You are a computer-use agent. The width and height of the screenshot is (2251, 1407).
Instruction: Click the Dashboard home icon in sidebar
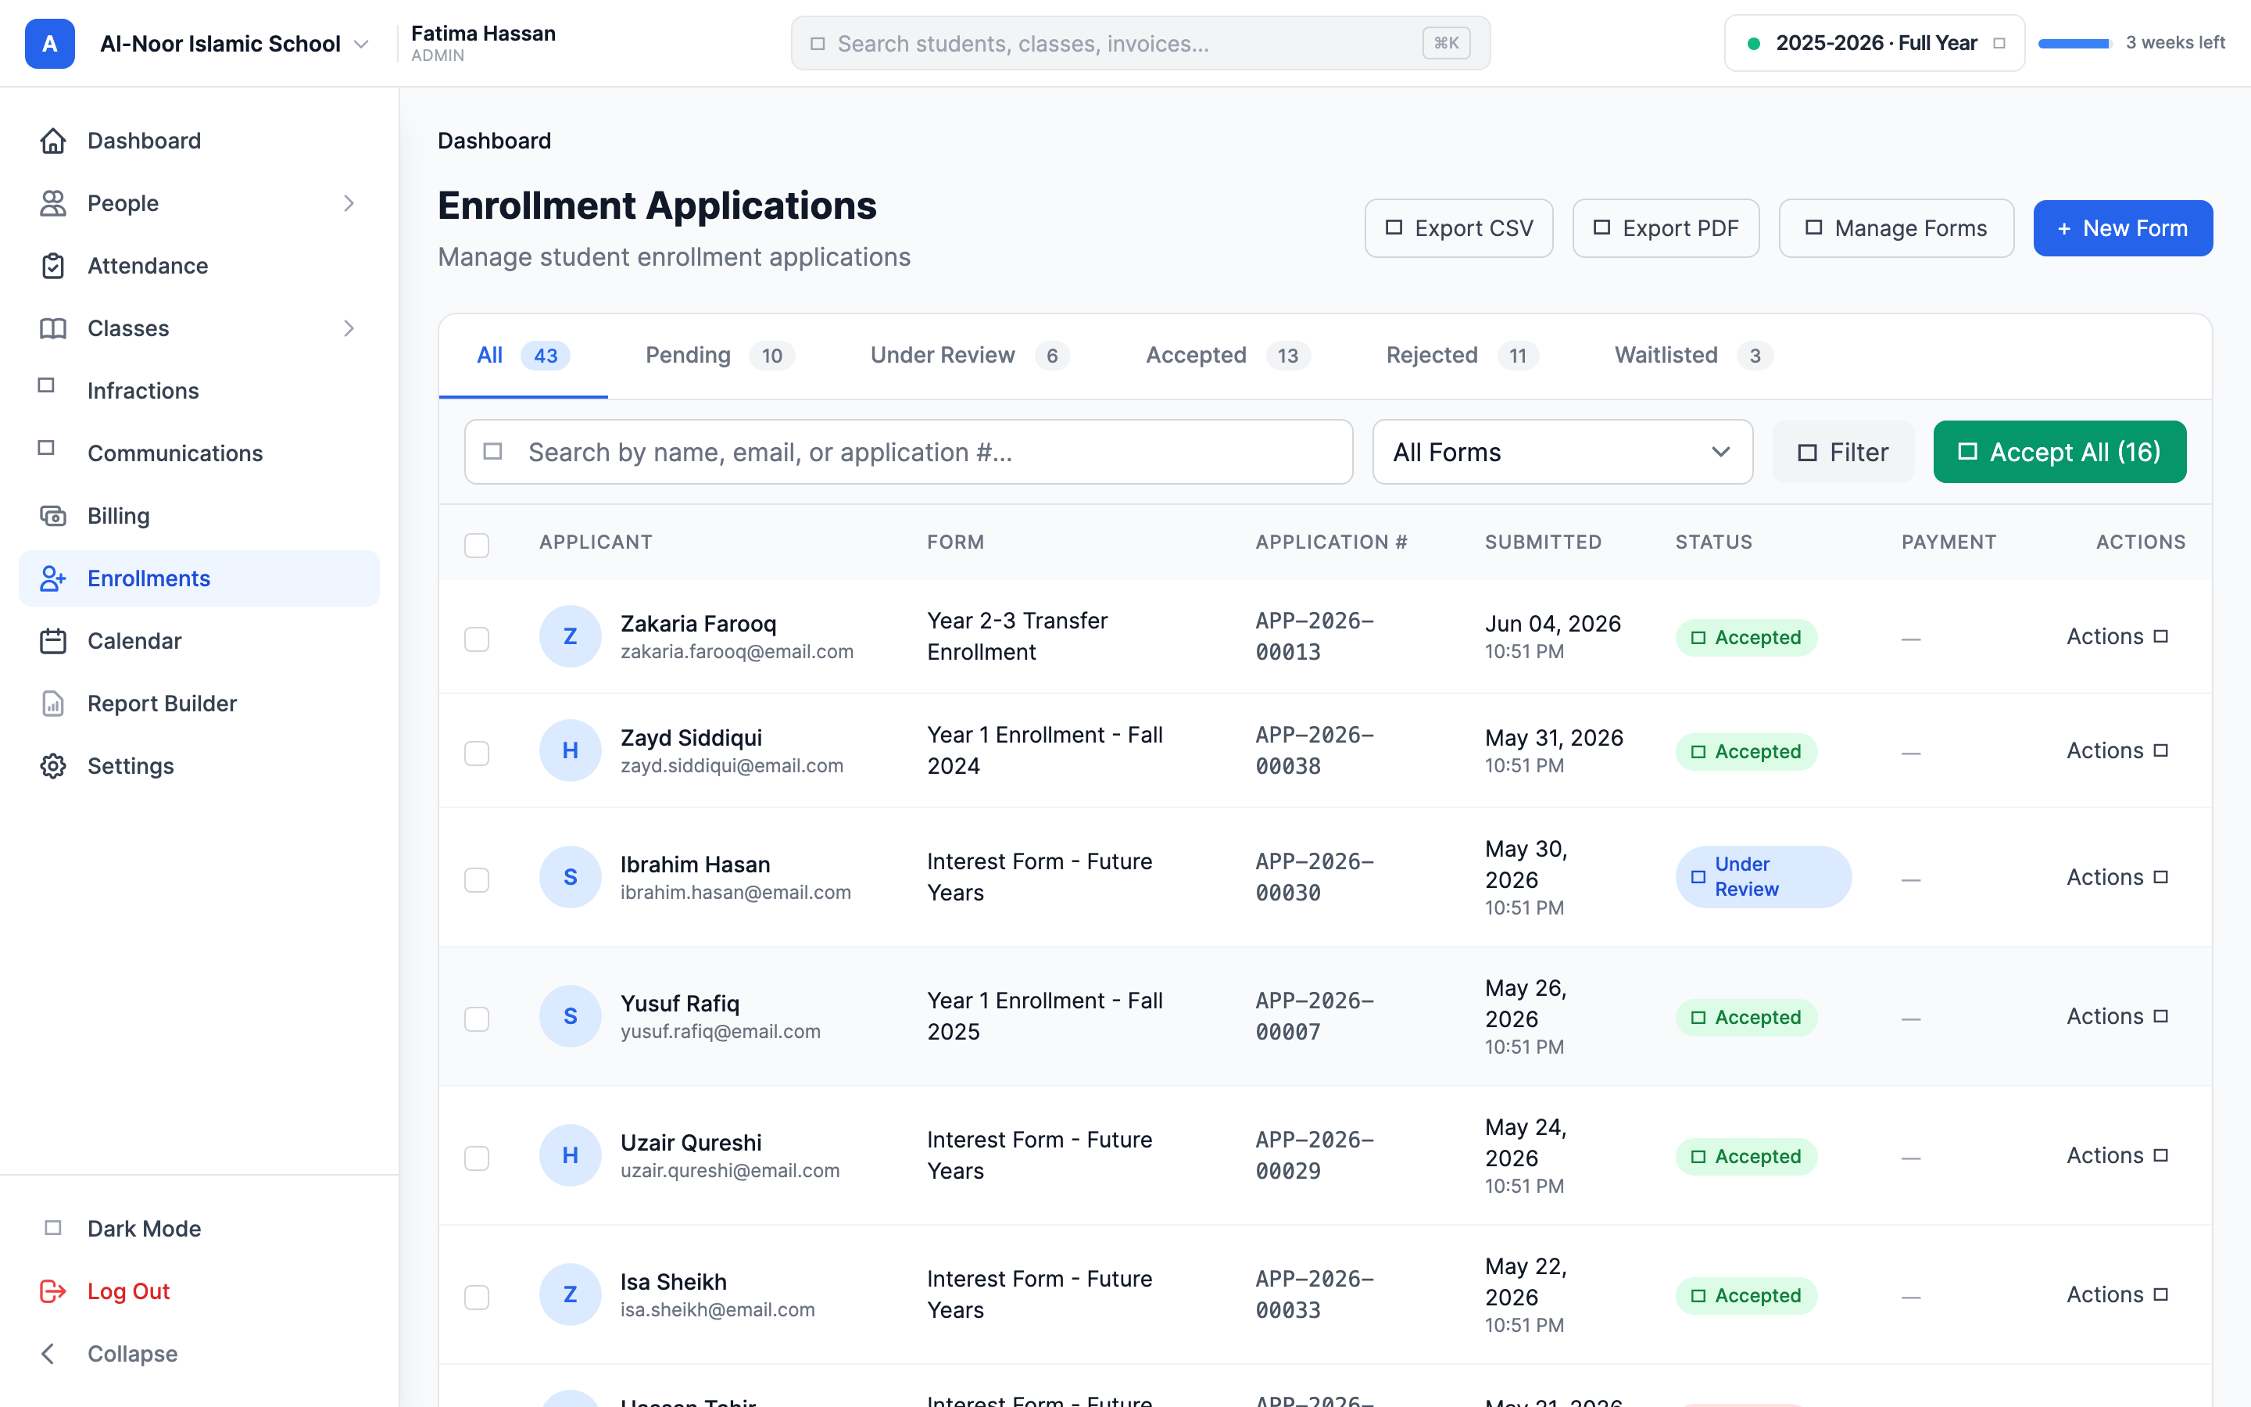(53, 141)
